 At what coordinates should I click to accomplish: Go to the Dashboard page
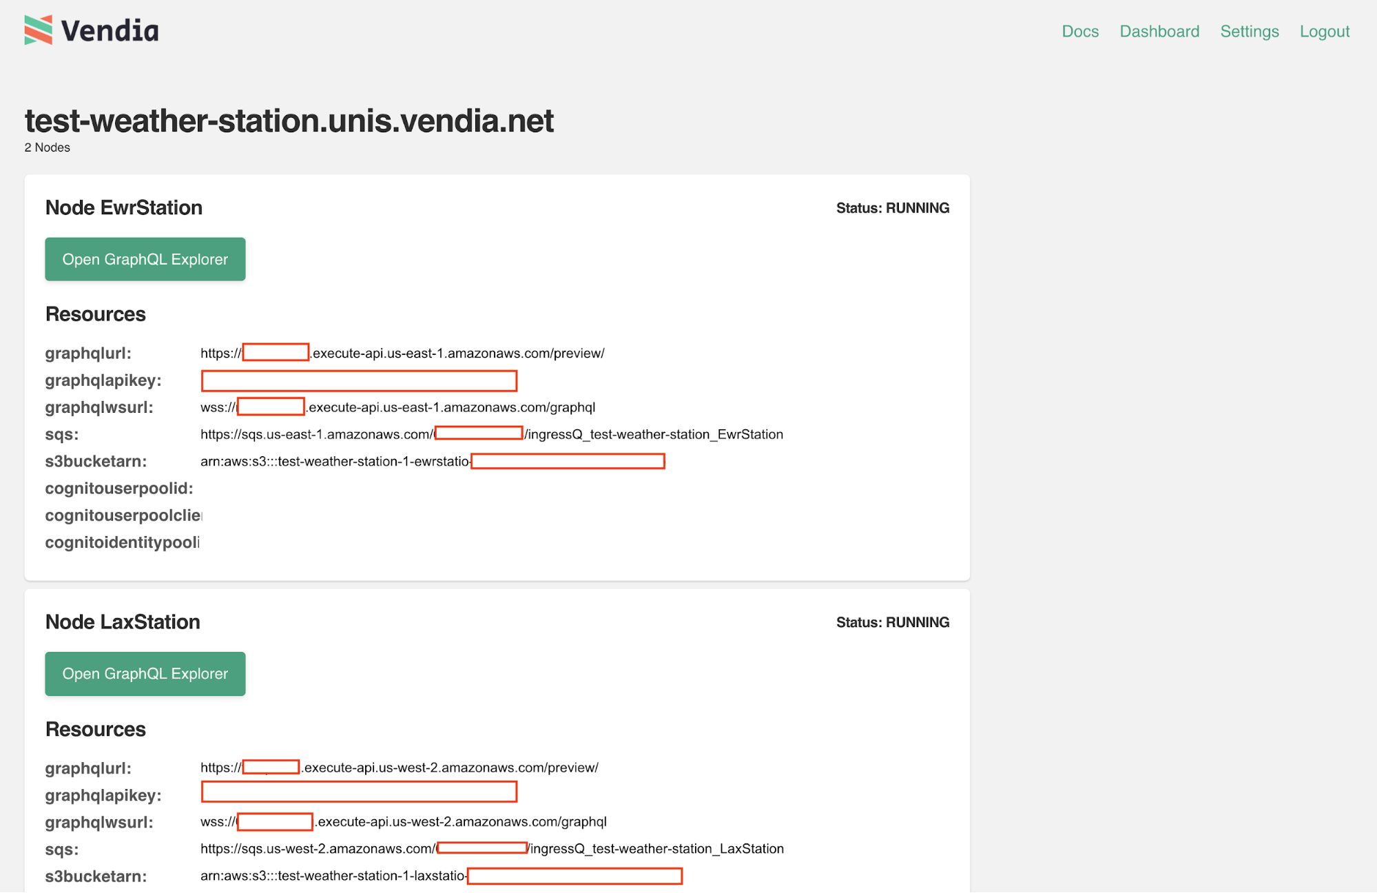1159,32
